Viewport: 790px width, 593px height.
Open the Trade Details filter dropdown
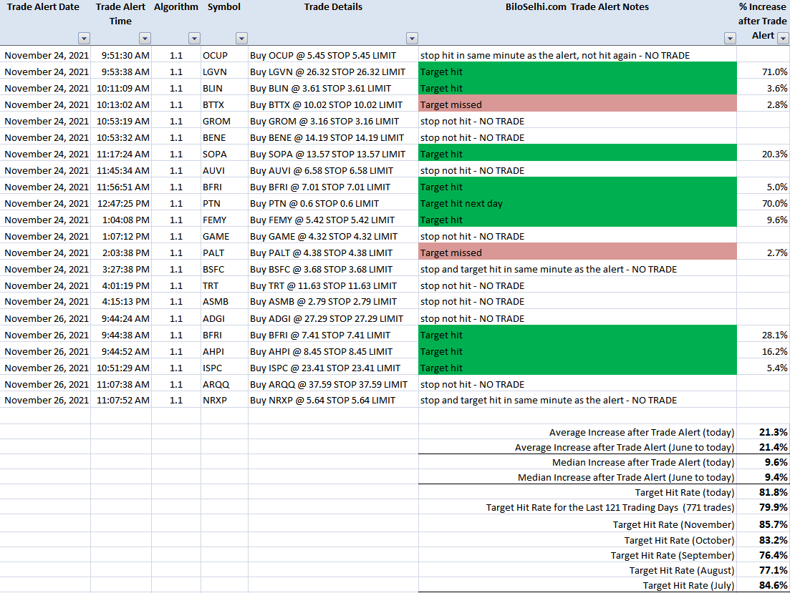click(412, 38)
